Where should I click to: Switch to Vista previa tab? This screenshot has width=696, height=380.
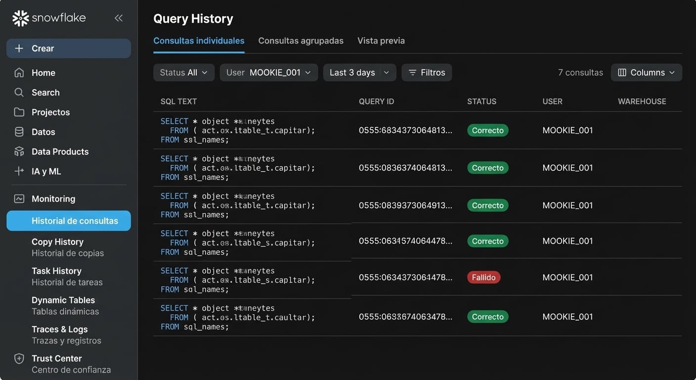coord(381,41)
